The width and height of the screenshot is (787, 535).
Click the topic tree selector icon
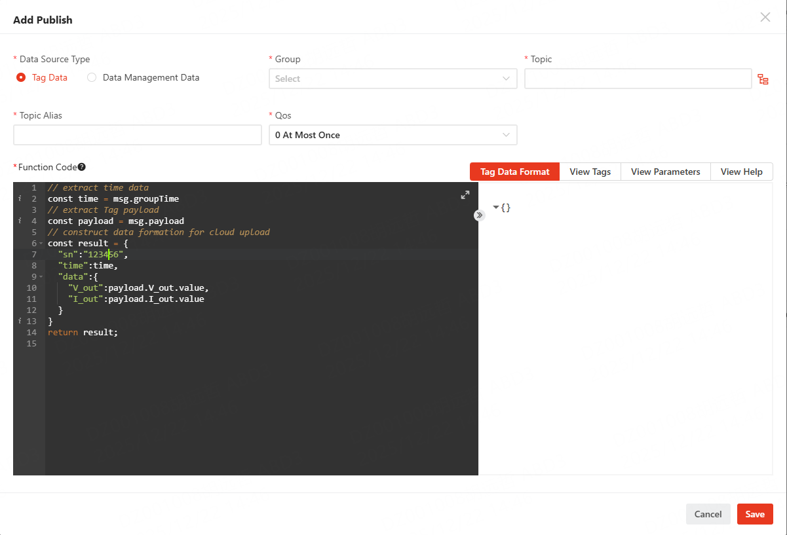(763, 79)
